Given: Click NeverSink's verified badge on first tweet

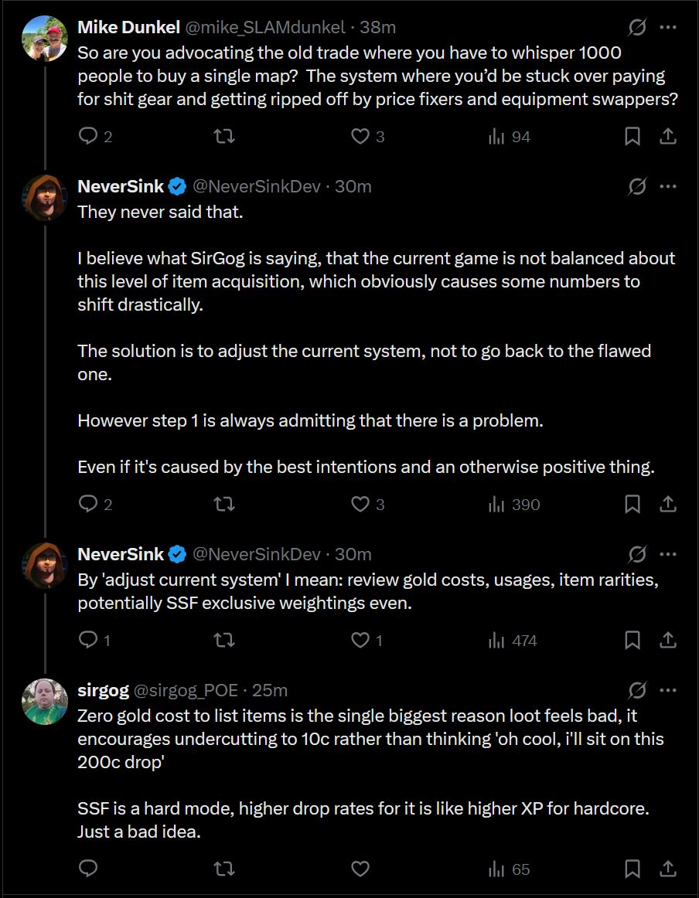Looking at the screenshot, I should [177, 186].
